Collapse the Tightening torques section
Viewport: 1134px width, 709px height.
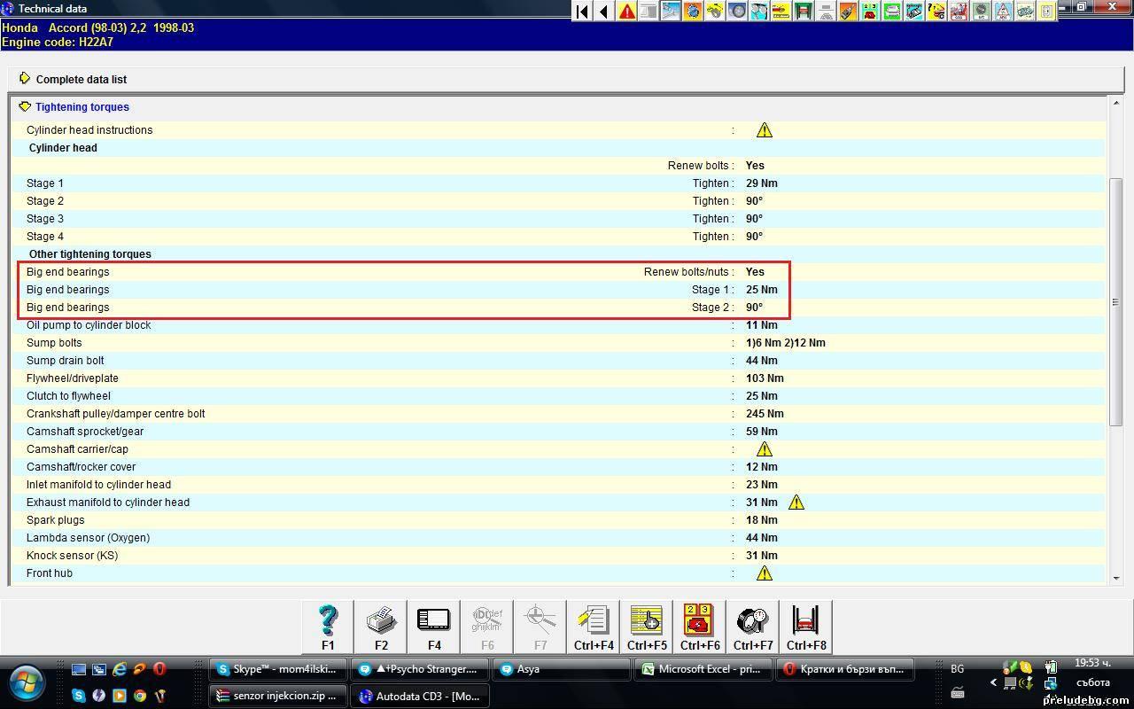[x=25, y=107]
